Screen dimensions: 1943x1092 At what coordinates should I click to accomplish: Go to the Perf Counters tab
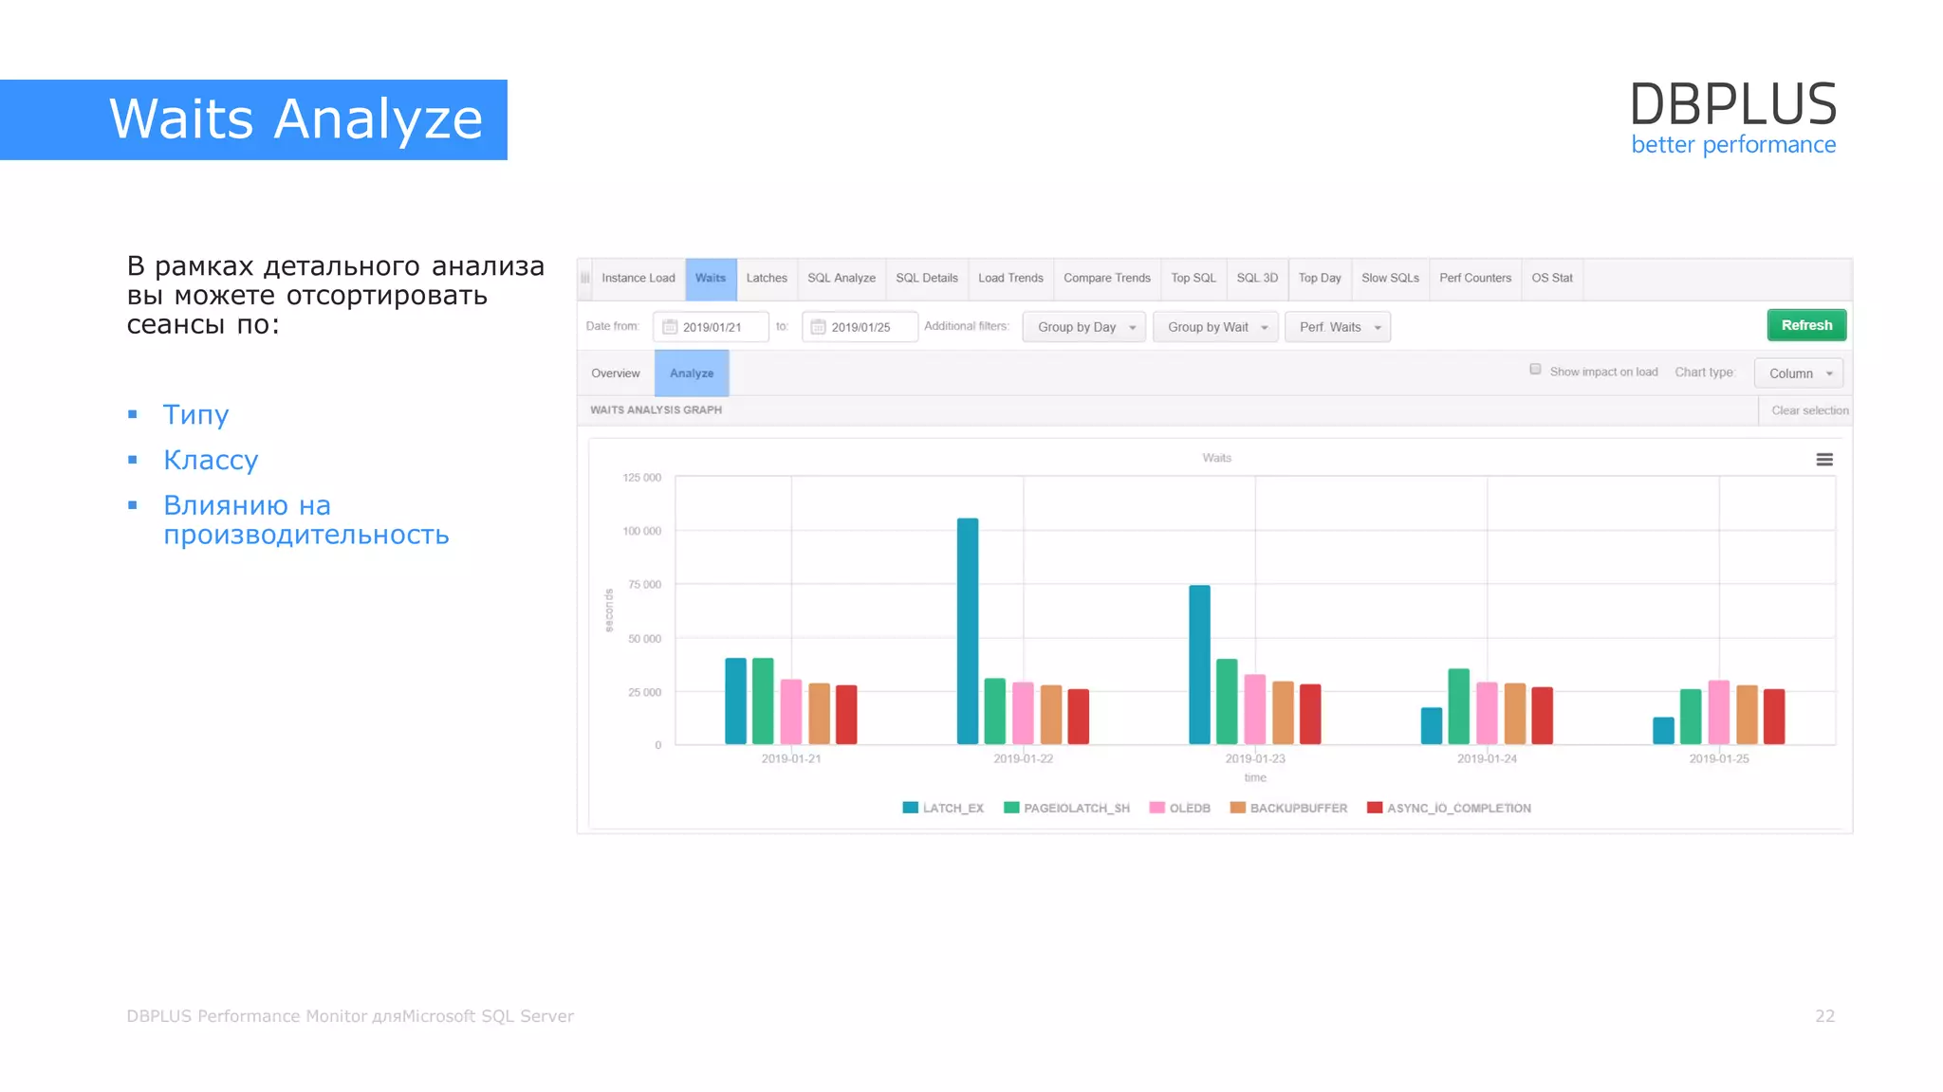tap(1475, 278)
